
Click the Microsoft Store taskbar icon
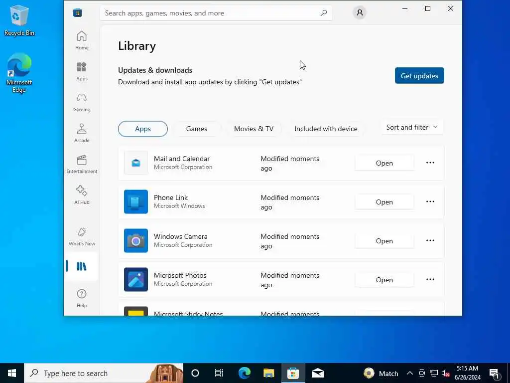[x=293, y=373]
